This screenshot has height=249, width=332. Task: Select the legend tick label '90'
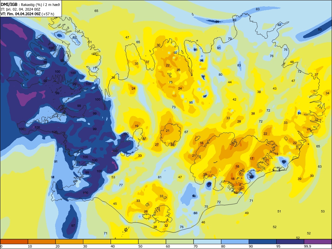coord(251,246)
